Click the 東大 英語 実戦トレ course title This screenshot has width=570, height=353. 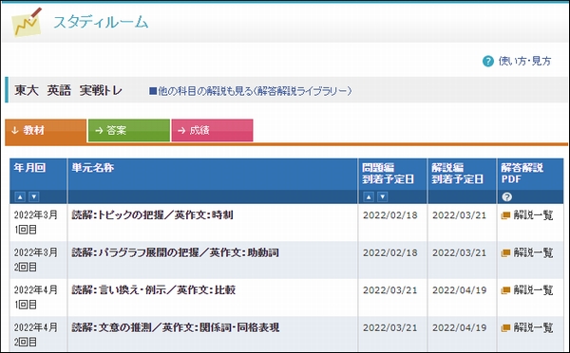68,90
